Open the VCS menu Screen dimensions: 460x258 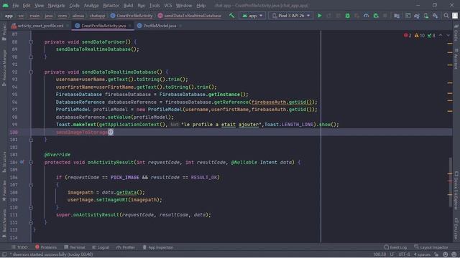168,5
